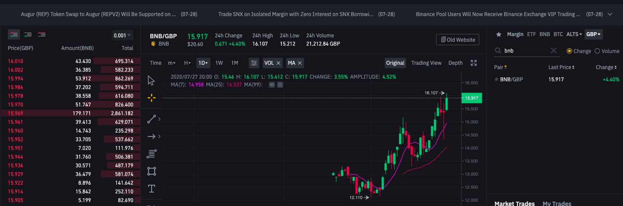This screenshot has height=206, width=623.
Task: Clear the bnb search text
Action: pyautogui.click(x=554, y=51)
